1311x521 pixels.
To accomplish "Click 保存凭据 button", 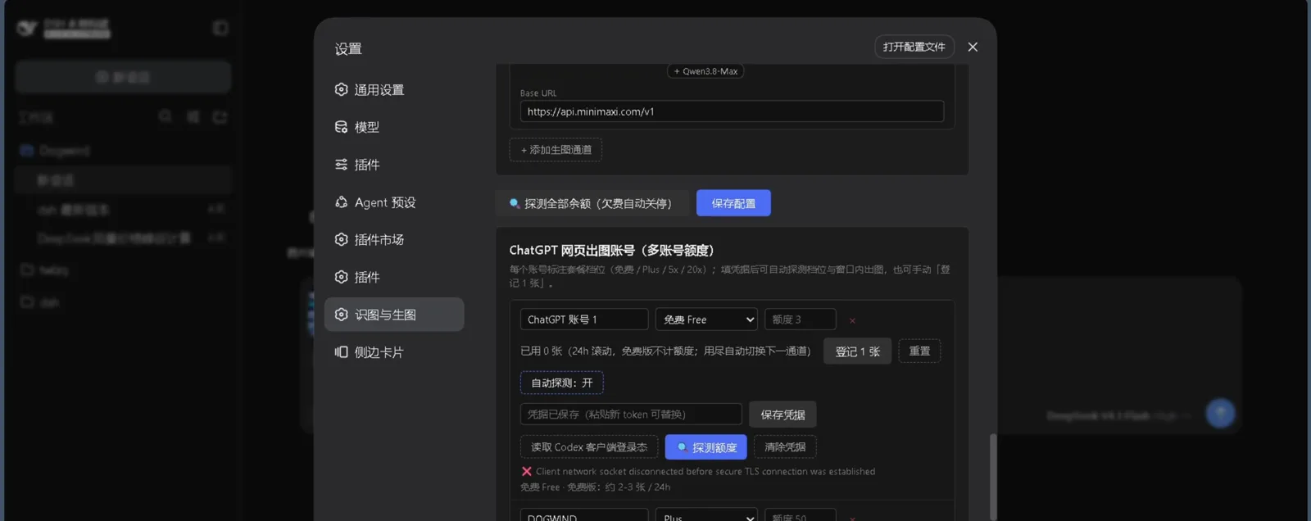I will click(783, 415).
